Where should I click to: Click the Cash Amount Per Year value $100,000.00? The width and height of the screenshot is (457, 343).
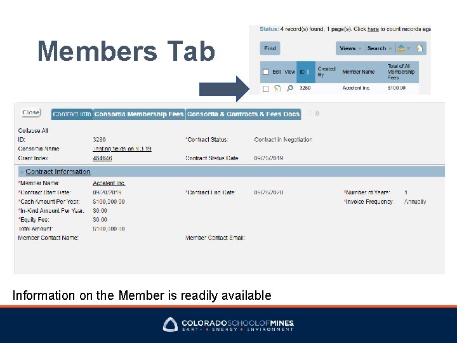(109, 201)
